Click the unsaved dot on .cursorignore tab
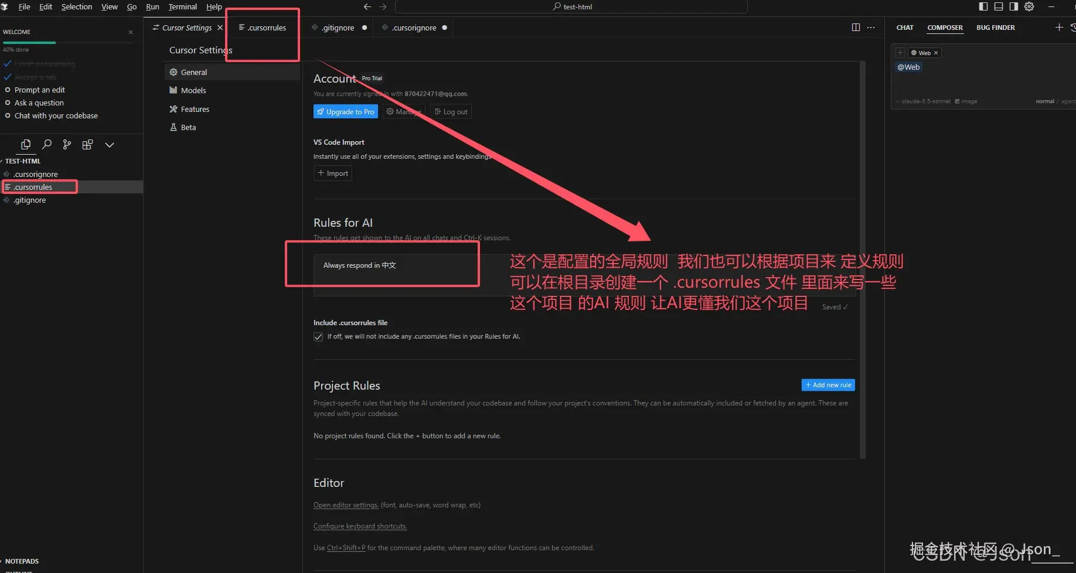 click(445, 28)
